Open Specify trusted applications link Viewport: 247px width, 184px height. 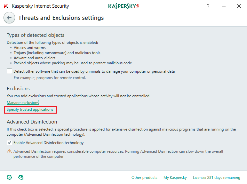30,109
